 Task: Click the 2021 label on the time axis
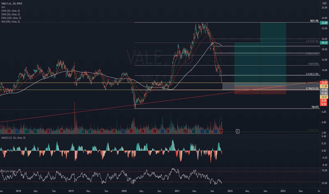(x=177, y=191)
